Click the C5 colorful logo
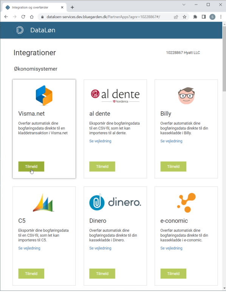The image size is (226, 292). (43, 203)
